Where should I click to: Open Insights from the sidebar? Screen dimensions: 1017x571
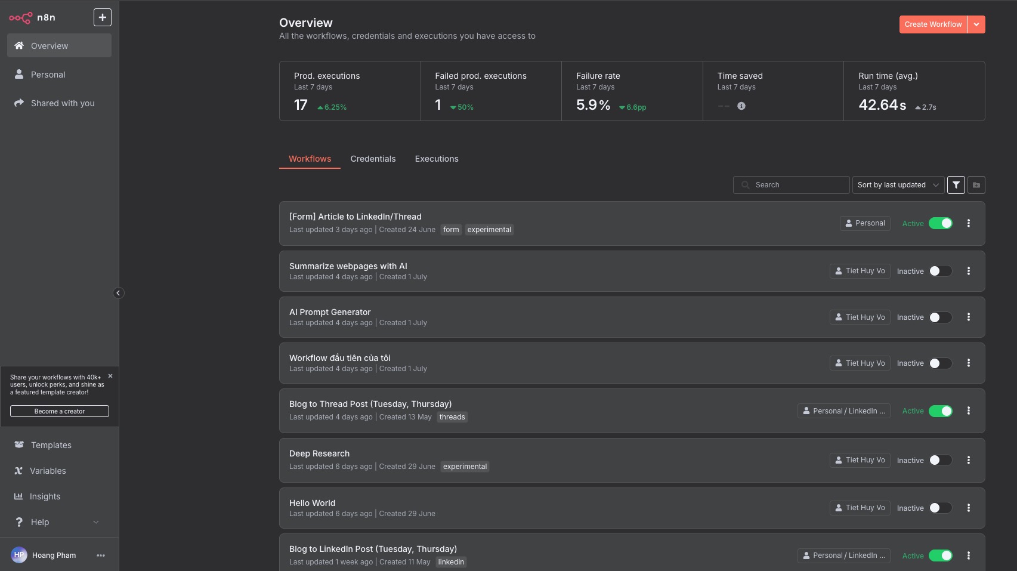pos(45,496)
